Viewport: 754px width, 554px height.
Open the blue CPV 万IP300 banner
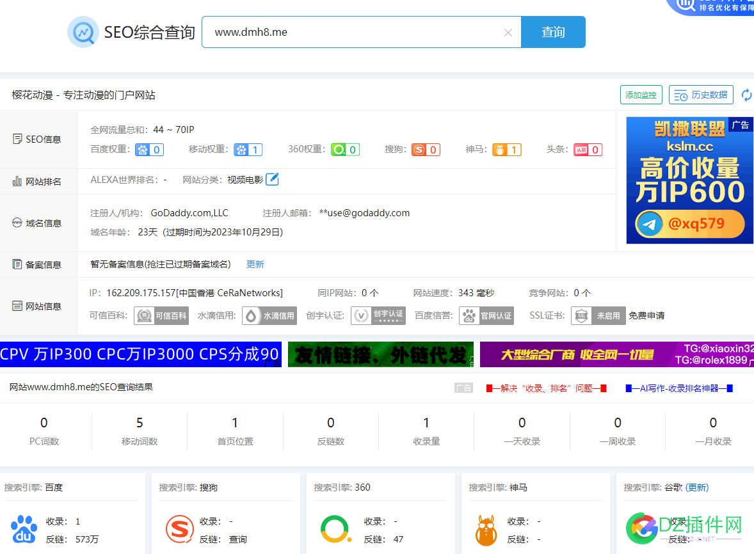click(140, 354)
